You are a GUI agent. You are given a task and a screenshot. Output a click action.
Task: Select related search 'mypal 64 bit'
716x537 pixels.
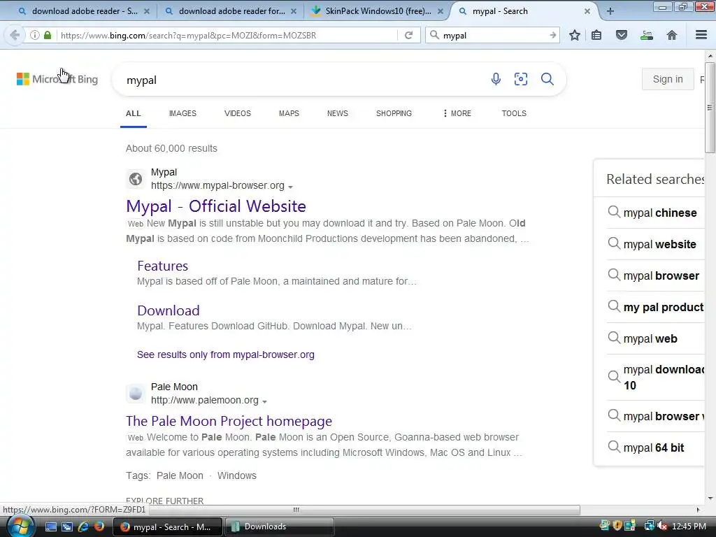click(655, 448)
